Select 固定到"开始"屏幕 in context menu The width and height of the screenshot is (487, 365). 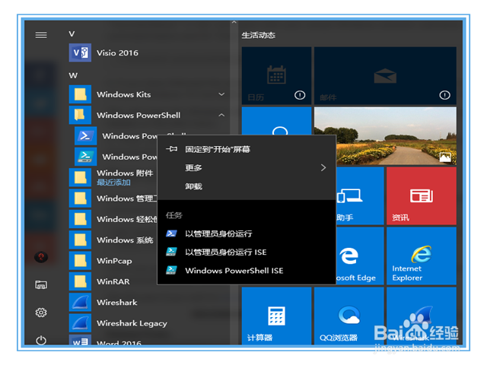pos(247,149)
